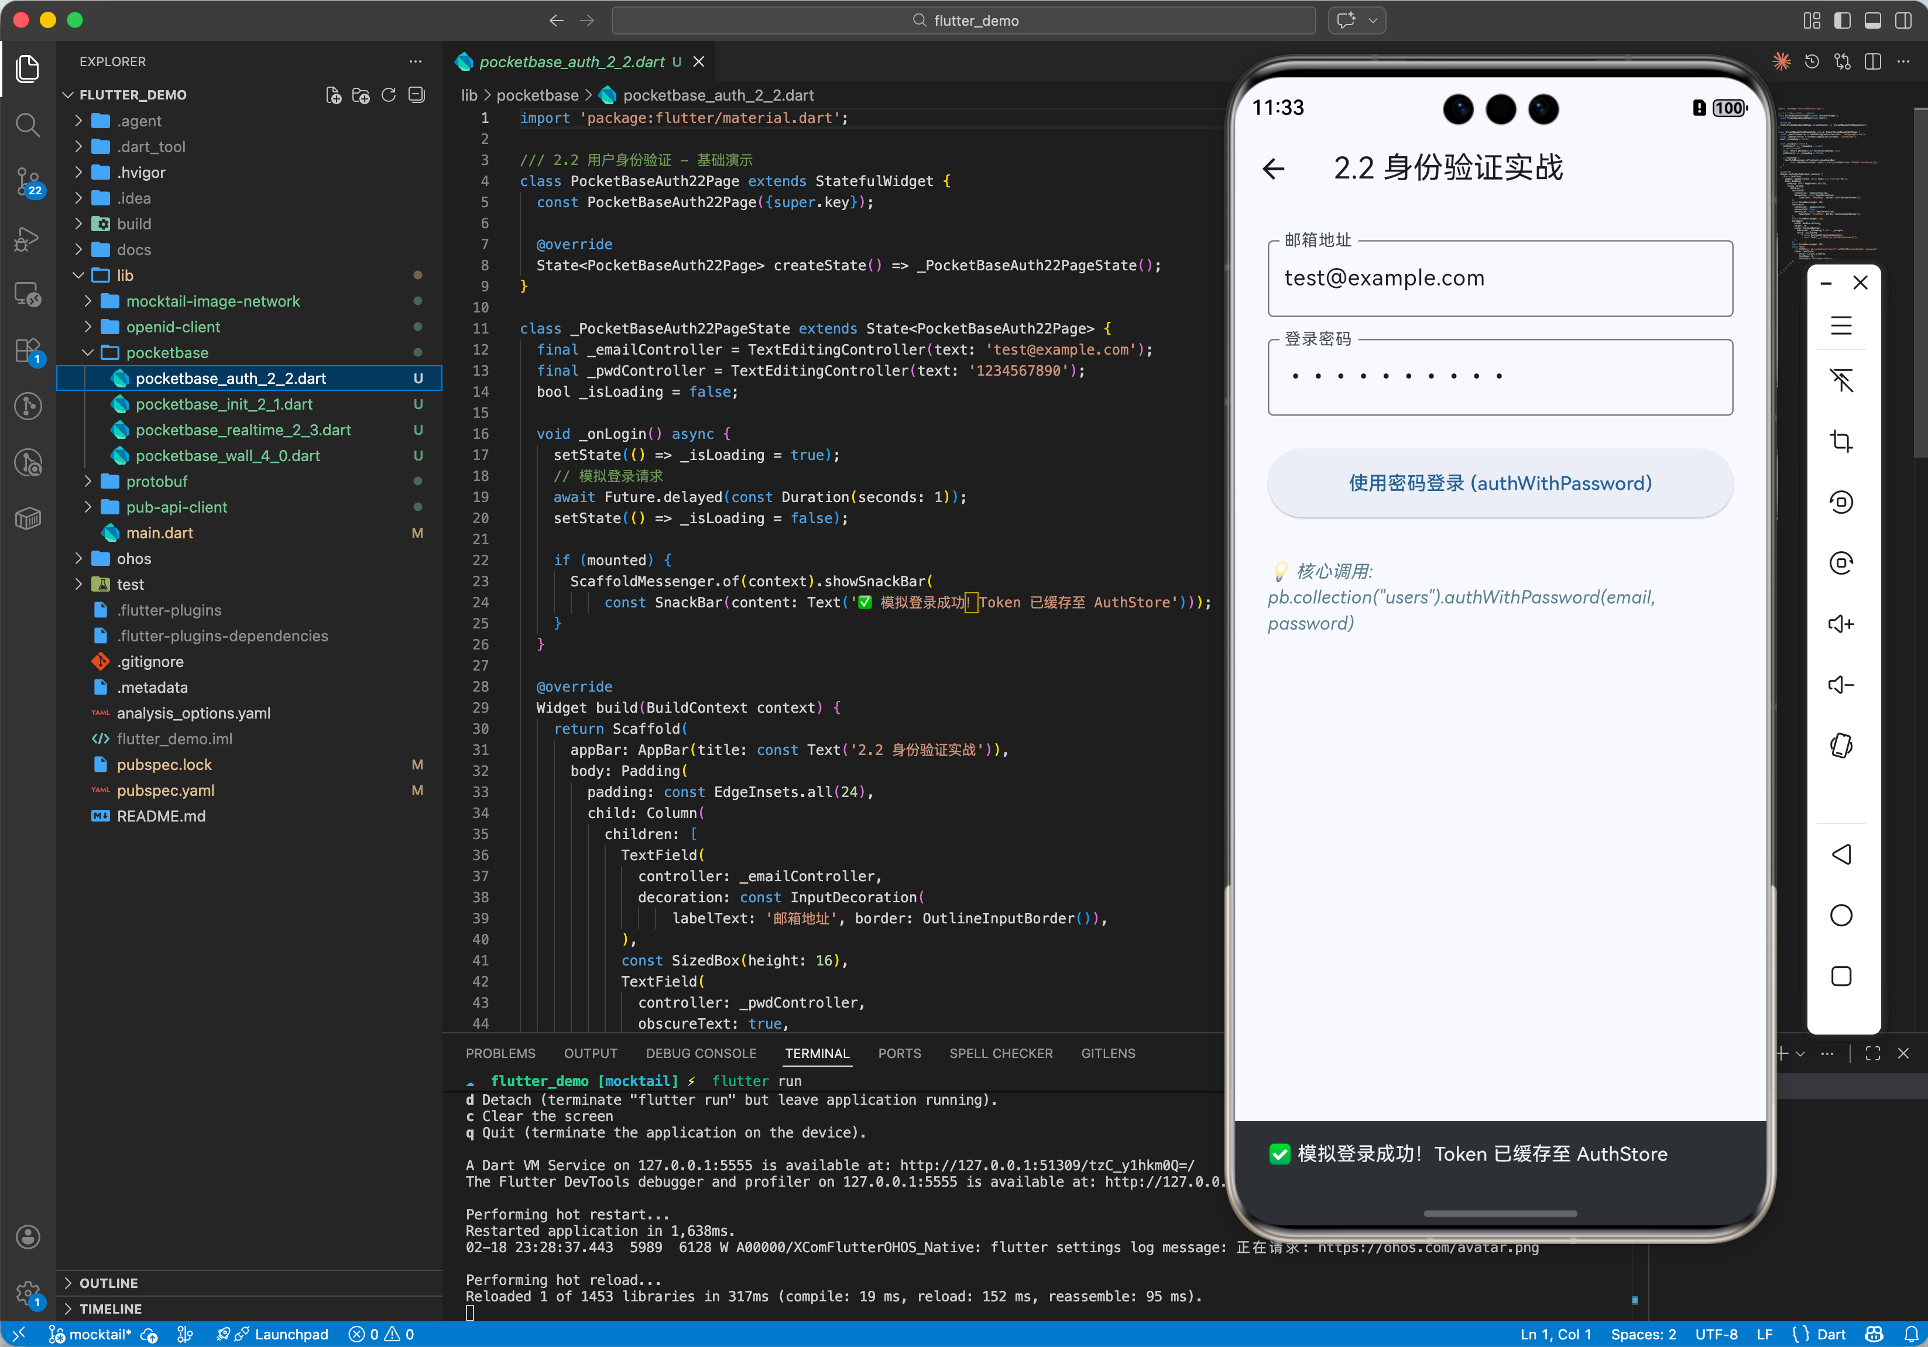Click the Refresh Explorer icon
Screen dimensions: 1928x1347
tap(389, 95)
